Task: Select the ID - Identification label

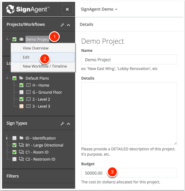Action: point(40,138)
